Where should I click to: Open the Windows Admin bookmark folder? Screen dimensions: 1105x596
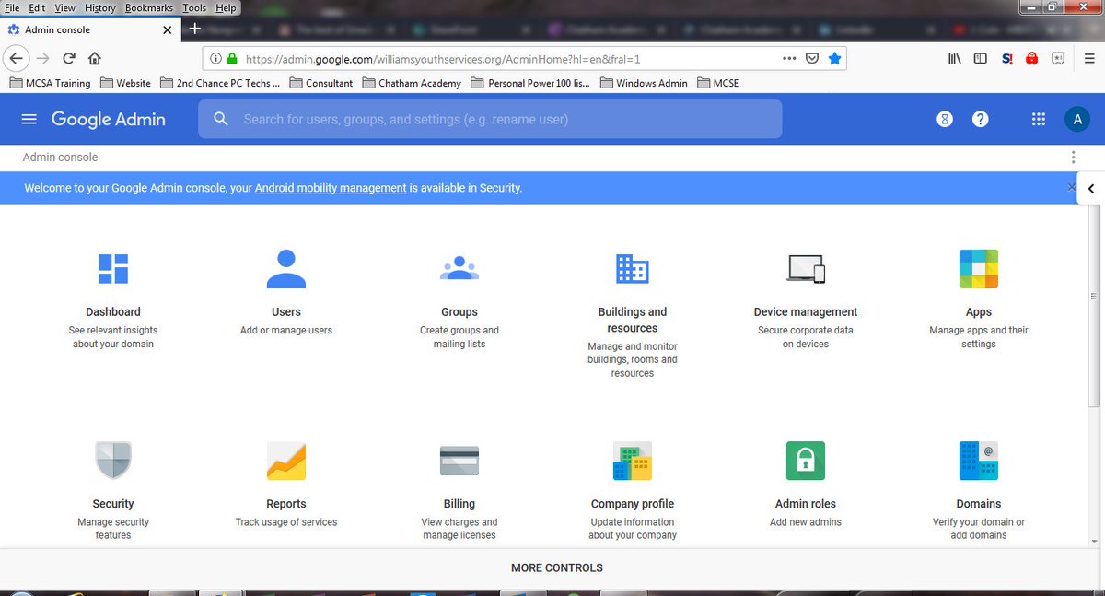(644, 83)
